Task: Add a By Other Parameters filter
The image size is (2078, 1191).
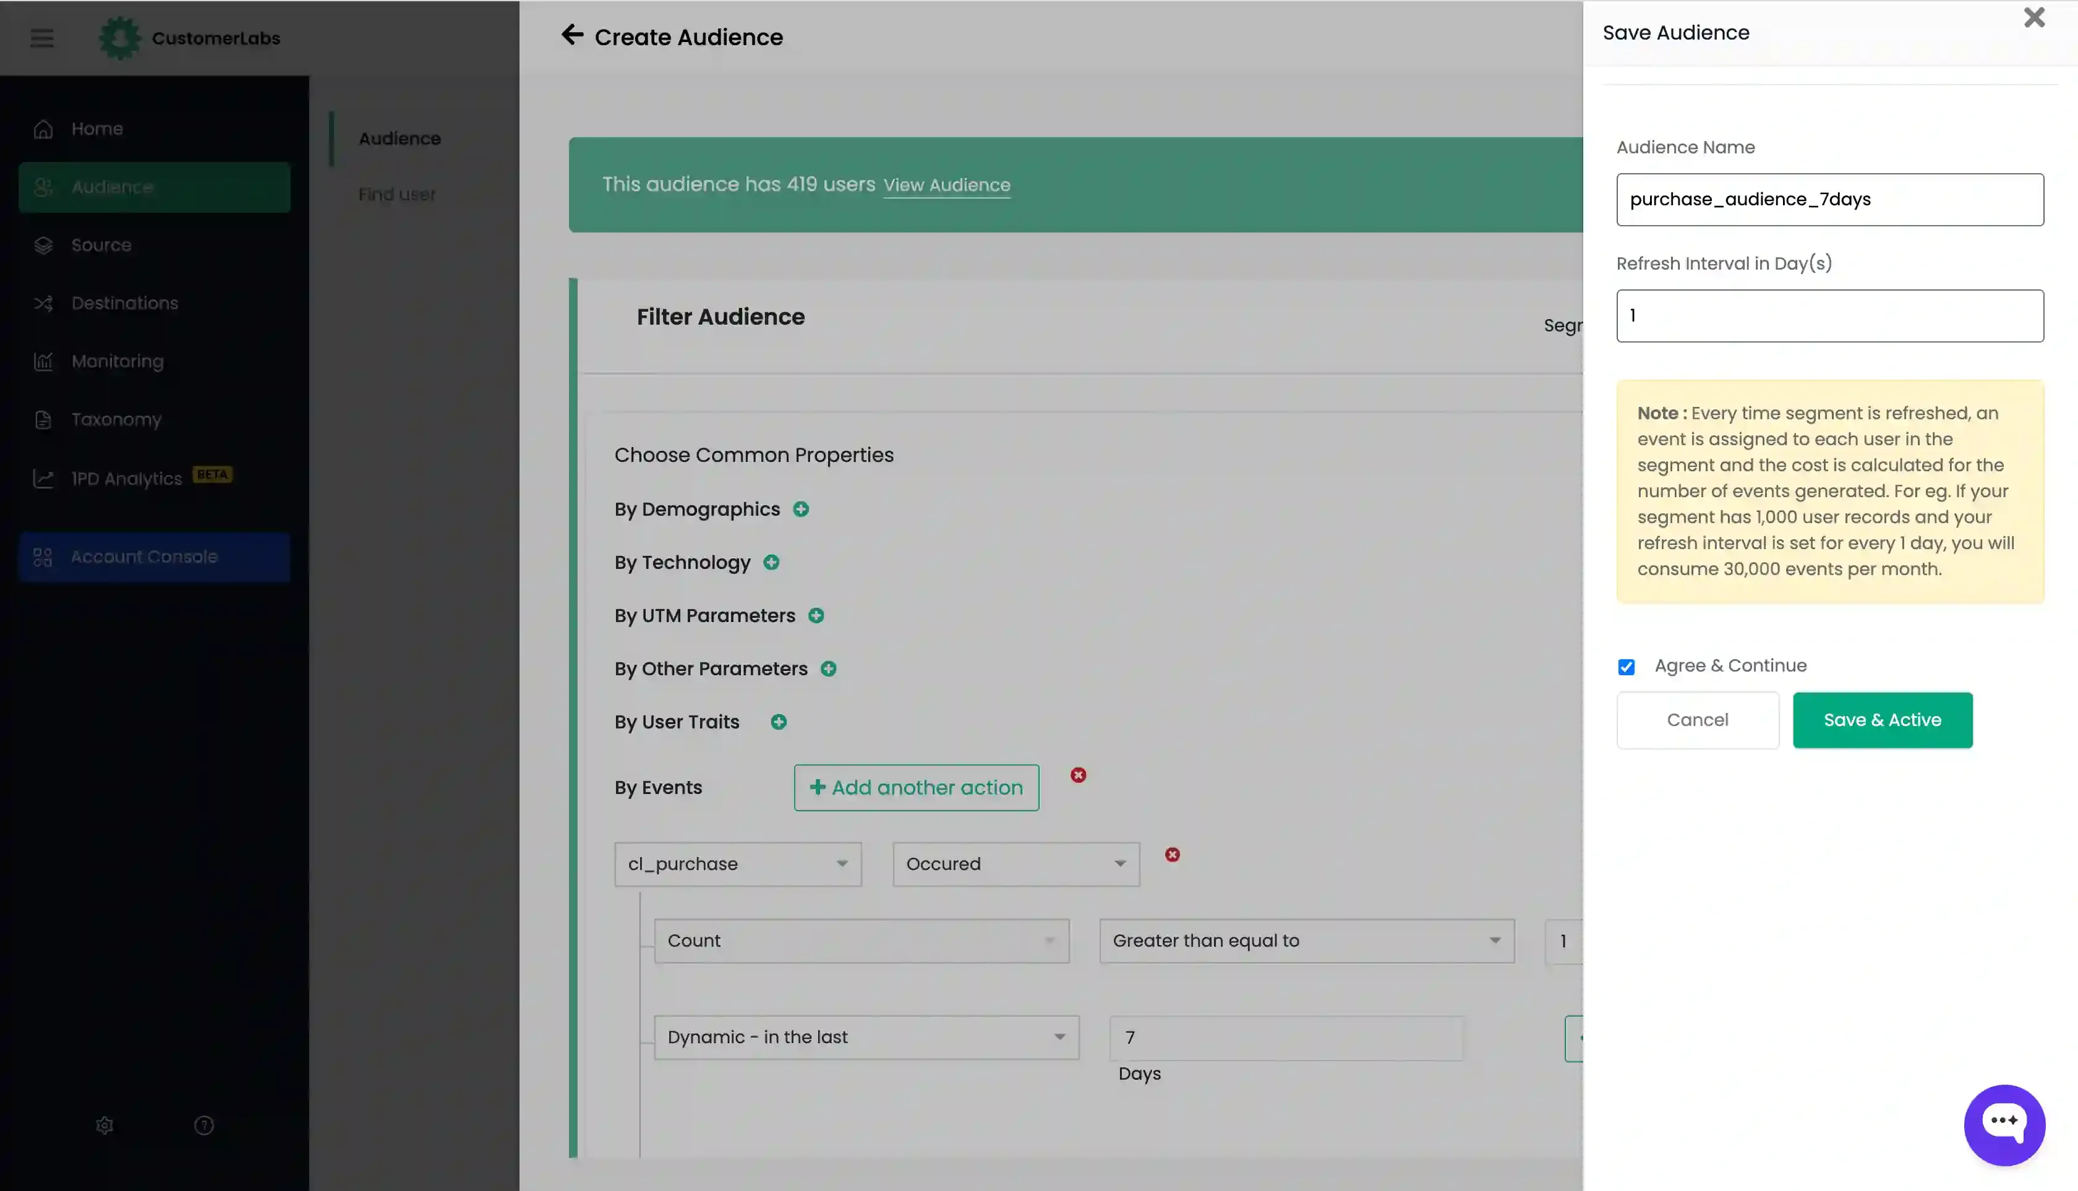Action: (x=829, y=668)
